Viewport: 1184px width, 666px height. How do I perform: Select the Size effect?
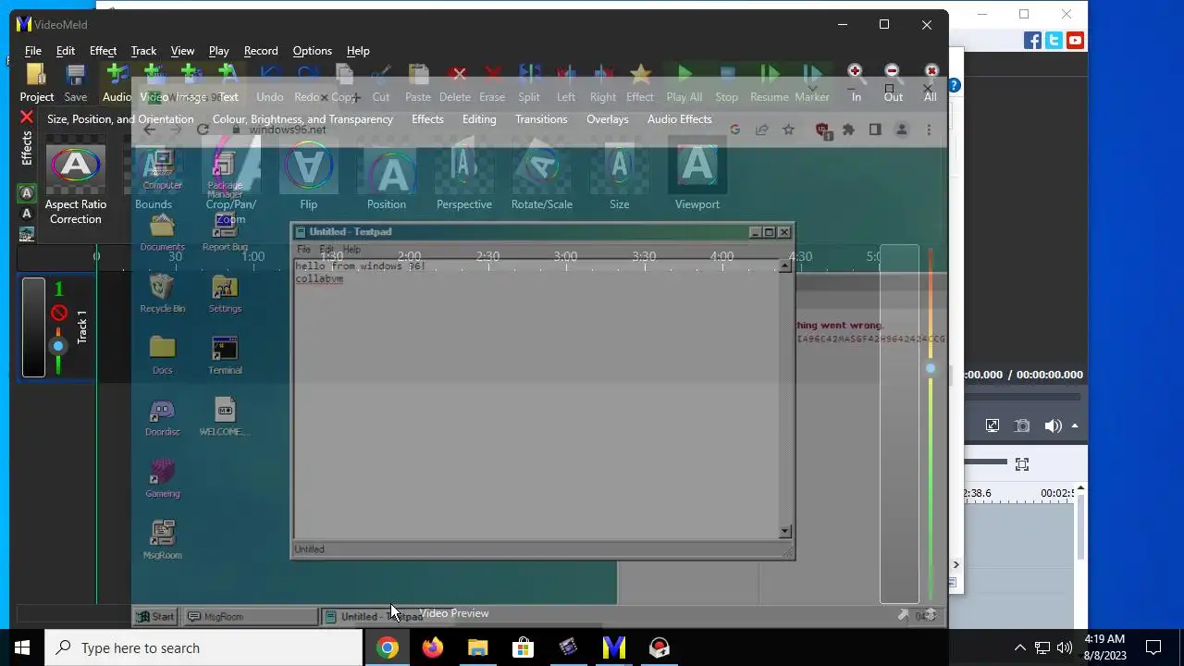[x=620, y=176]
